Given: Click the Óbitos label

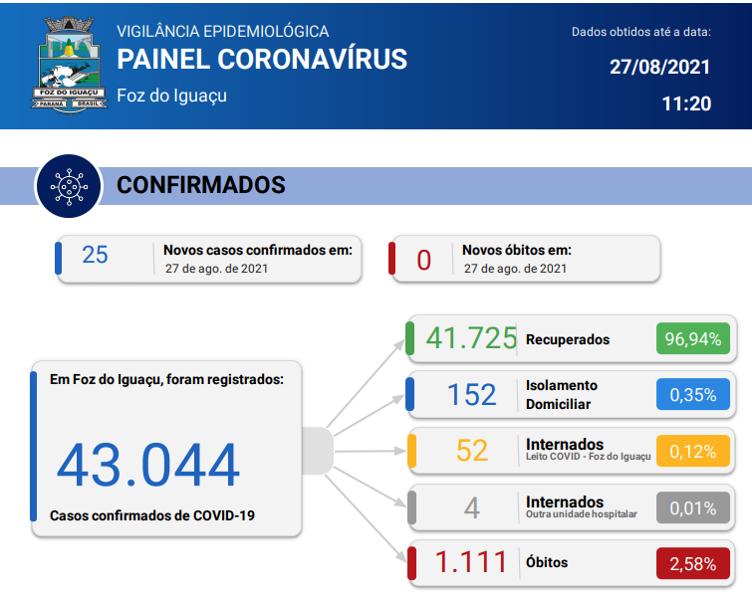Looking at the screenshot, I should tap(547, 562).
